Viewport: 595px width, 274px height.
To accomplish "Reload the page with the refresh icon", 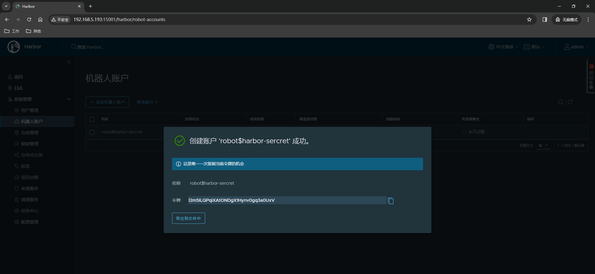I will 29,20.
